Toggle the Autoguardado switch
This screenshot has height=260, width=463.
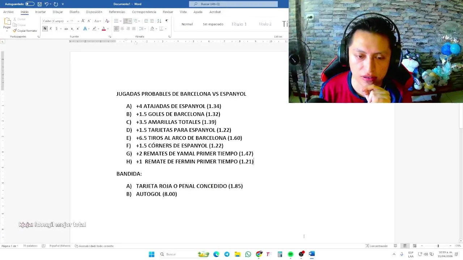(30, 4)
